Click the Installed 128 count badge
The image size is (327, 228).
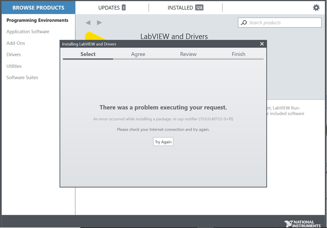(199, 8)
